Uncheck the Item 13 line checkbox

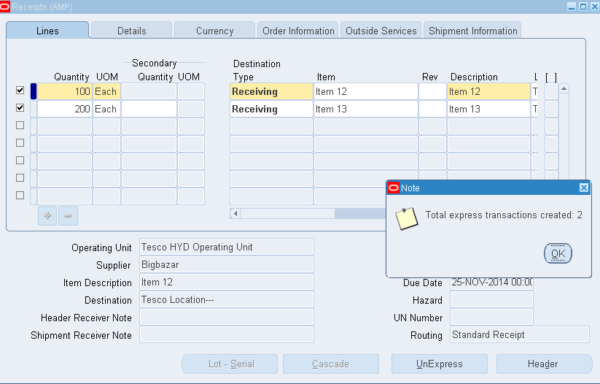(20, 108)
